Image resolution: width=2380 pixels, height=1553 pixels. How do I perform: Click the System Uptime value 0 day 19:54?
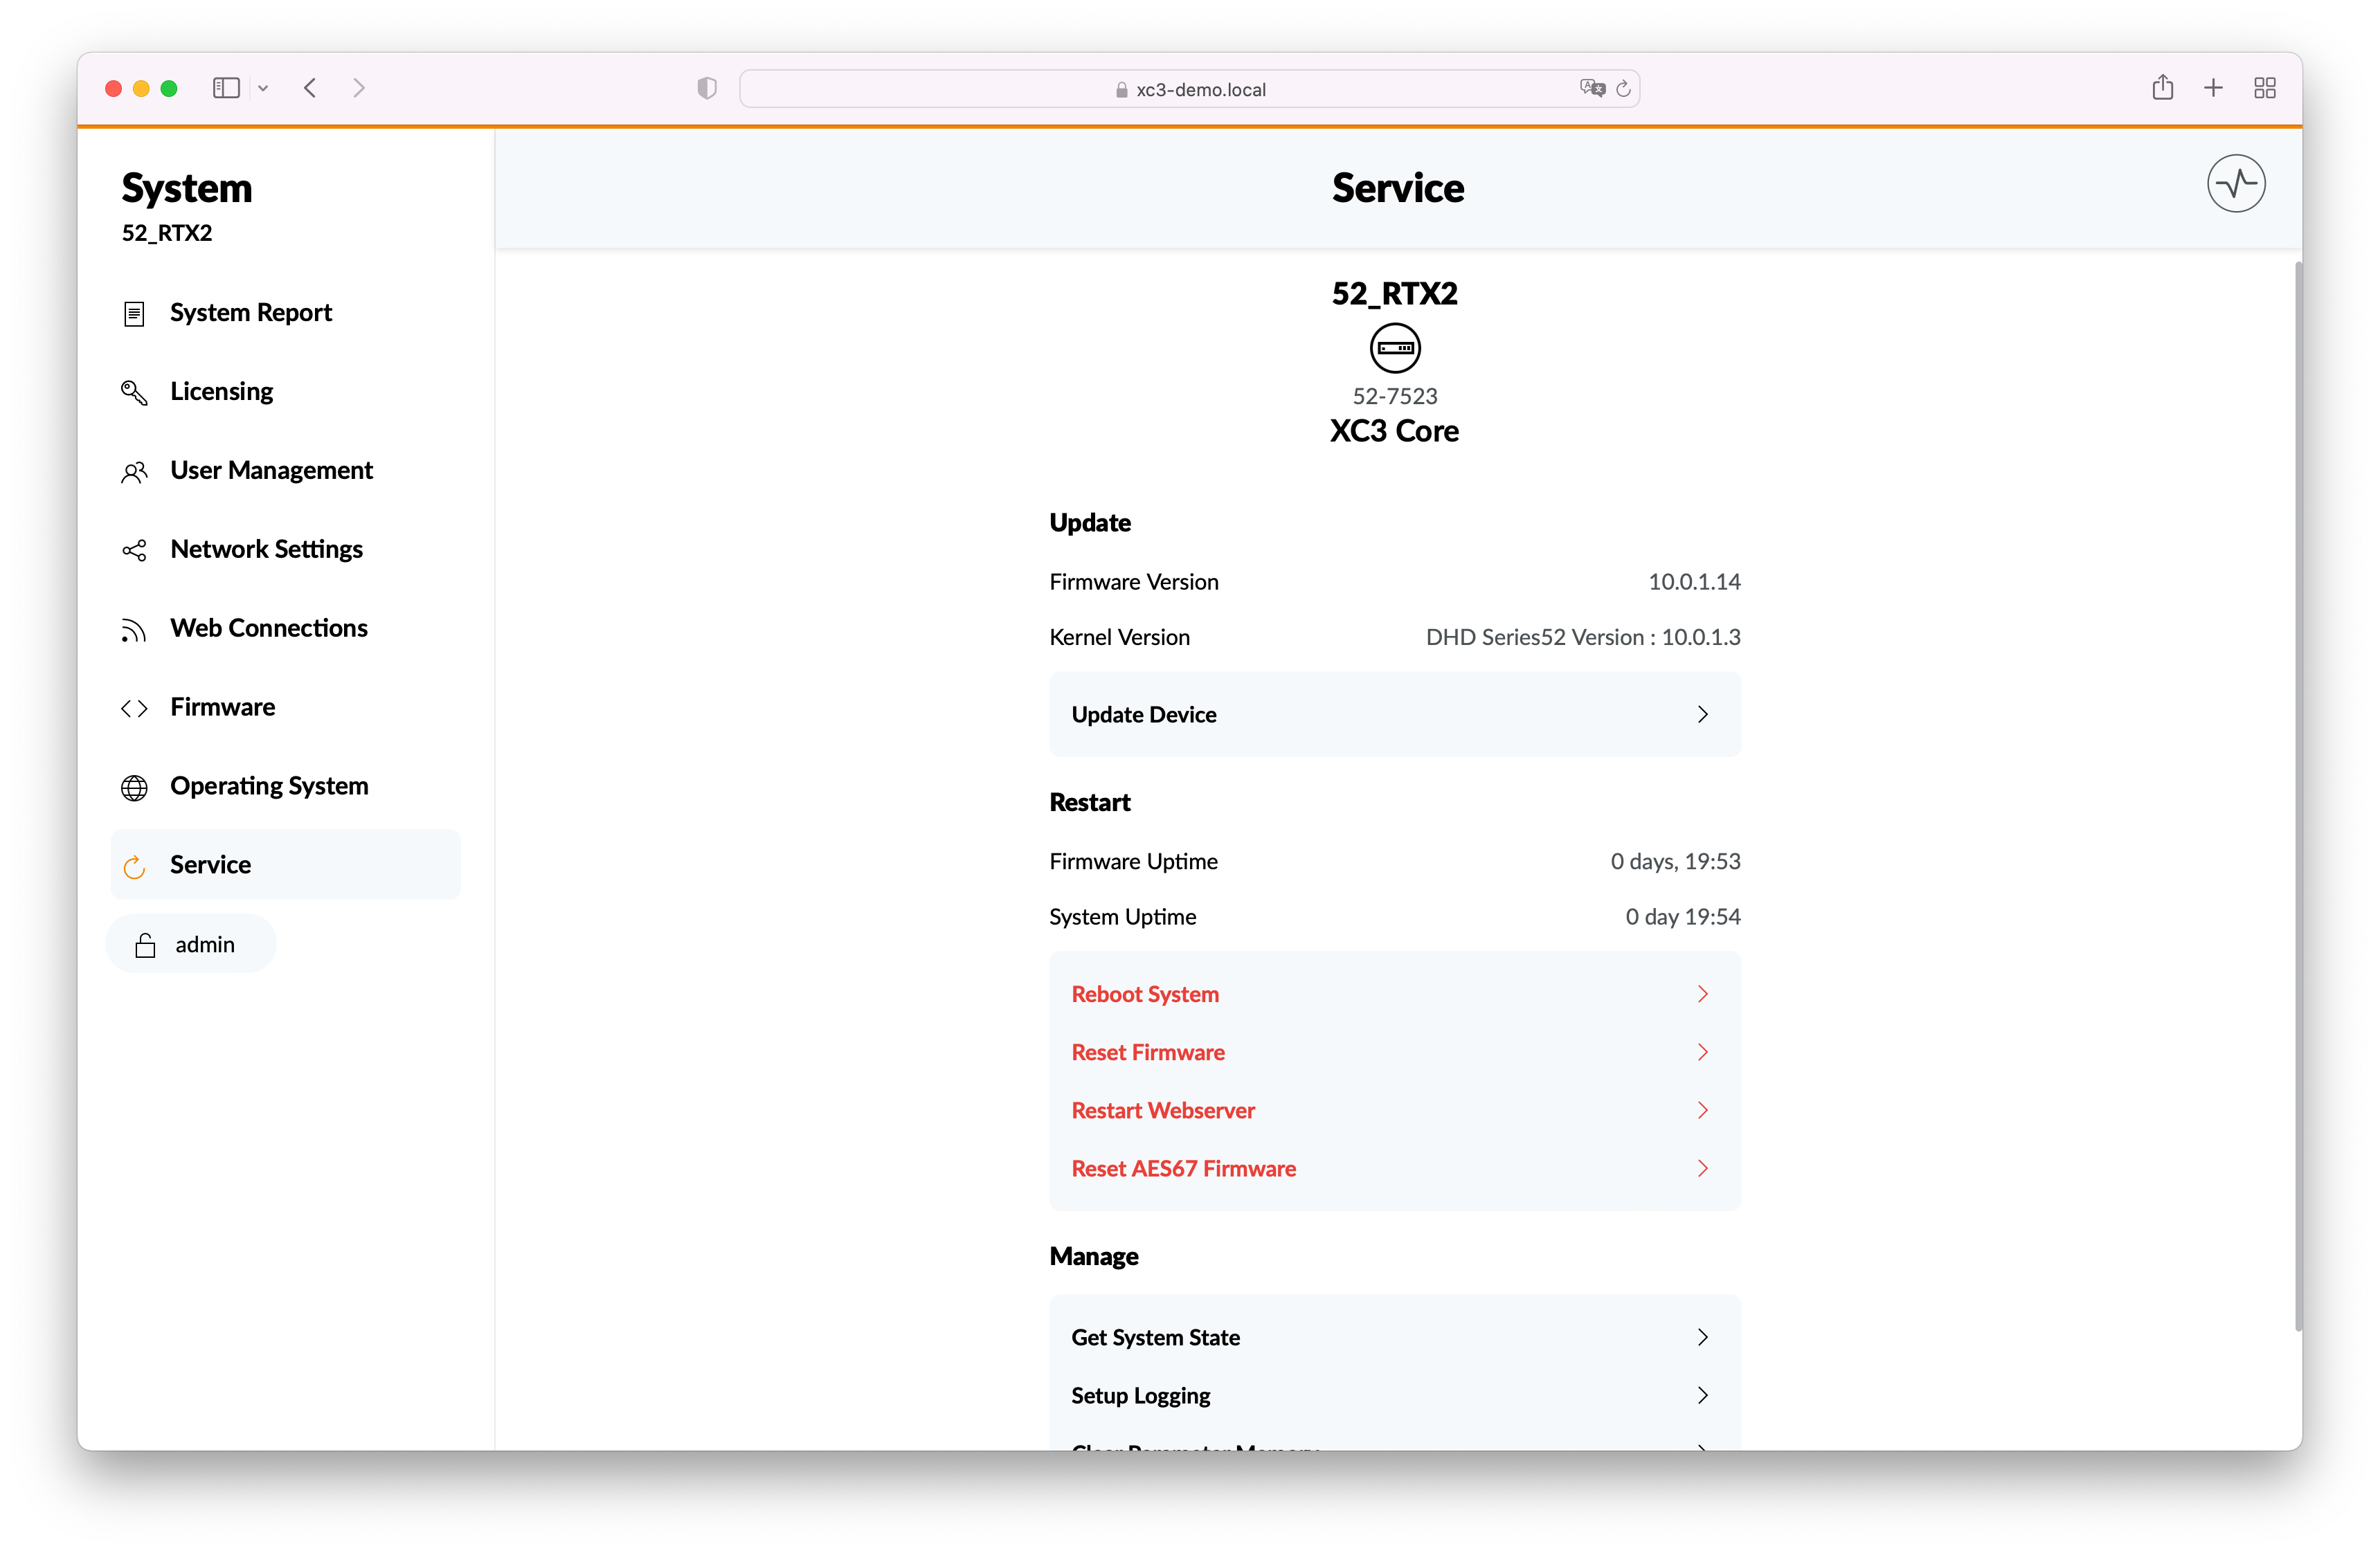1683,917
